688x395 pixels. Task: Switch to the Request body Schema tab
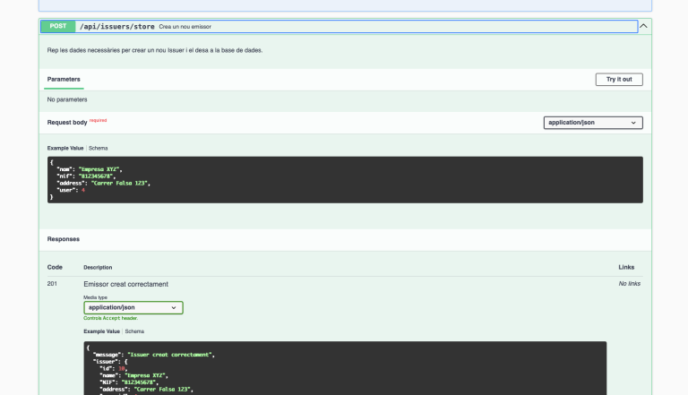99,149
